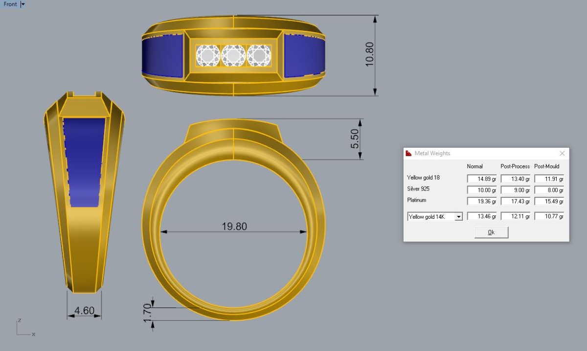Click the 14K Normal weight field showing 13.46
Image resolution: width=587 pixels, height=351 pixels.
[481, 216]
